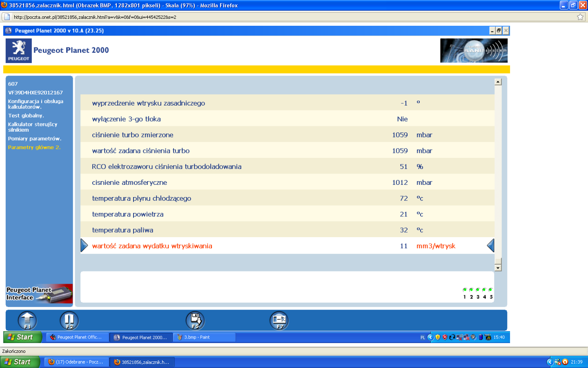Click the VIN 'VF39D4HXE92012167'
The height and width of the screenshot is (368, 588).
pyautogui.click(x=36, y=92)
